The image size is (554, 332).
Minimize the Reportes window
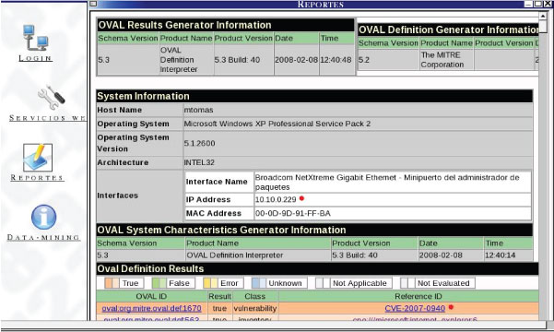pyautogui.click(x=528, y=4)
